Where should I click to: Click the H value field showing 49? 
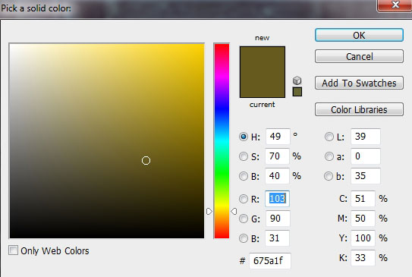coord(278,137)
